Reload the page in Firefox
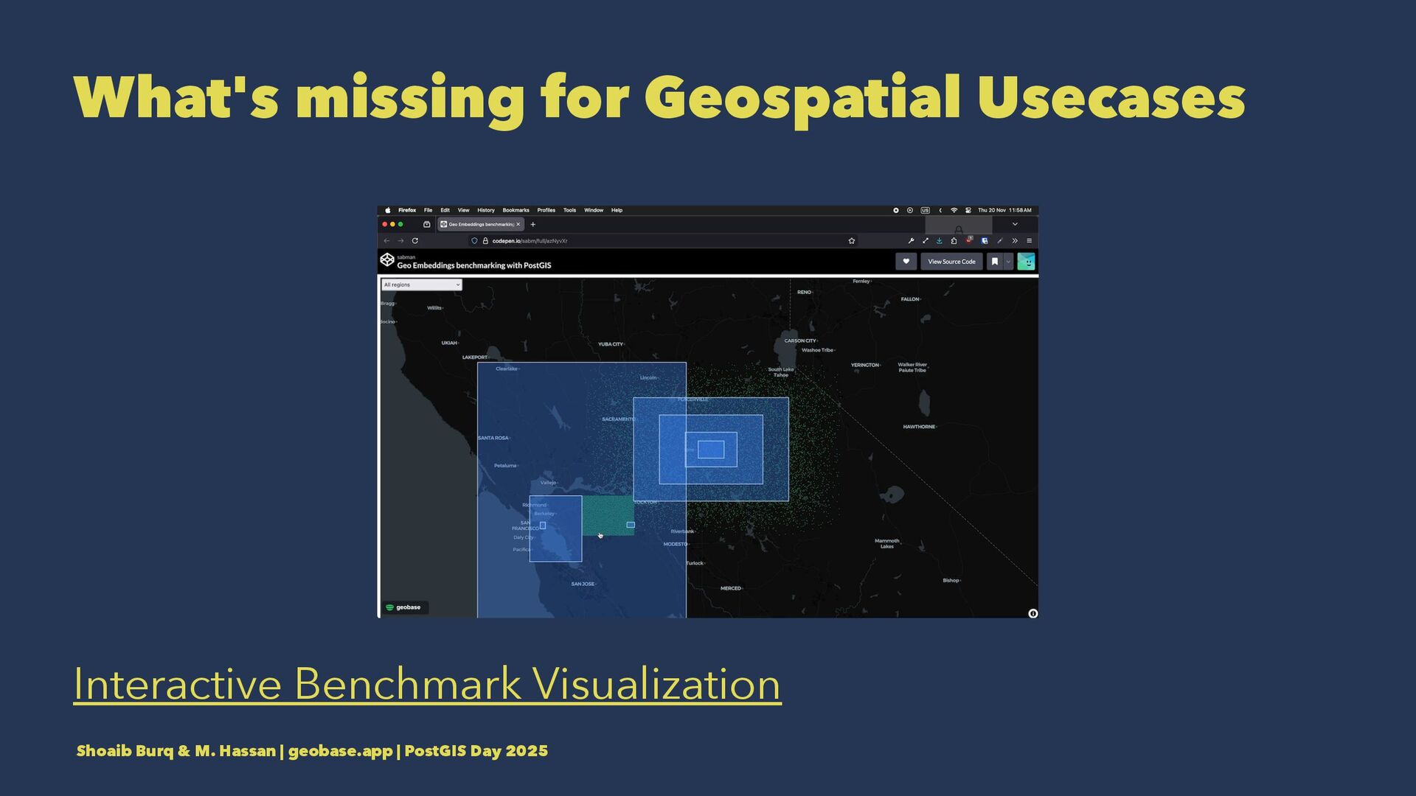 [415, 241]
